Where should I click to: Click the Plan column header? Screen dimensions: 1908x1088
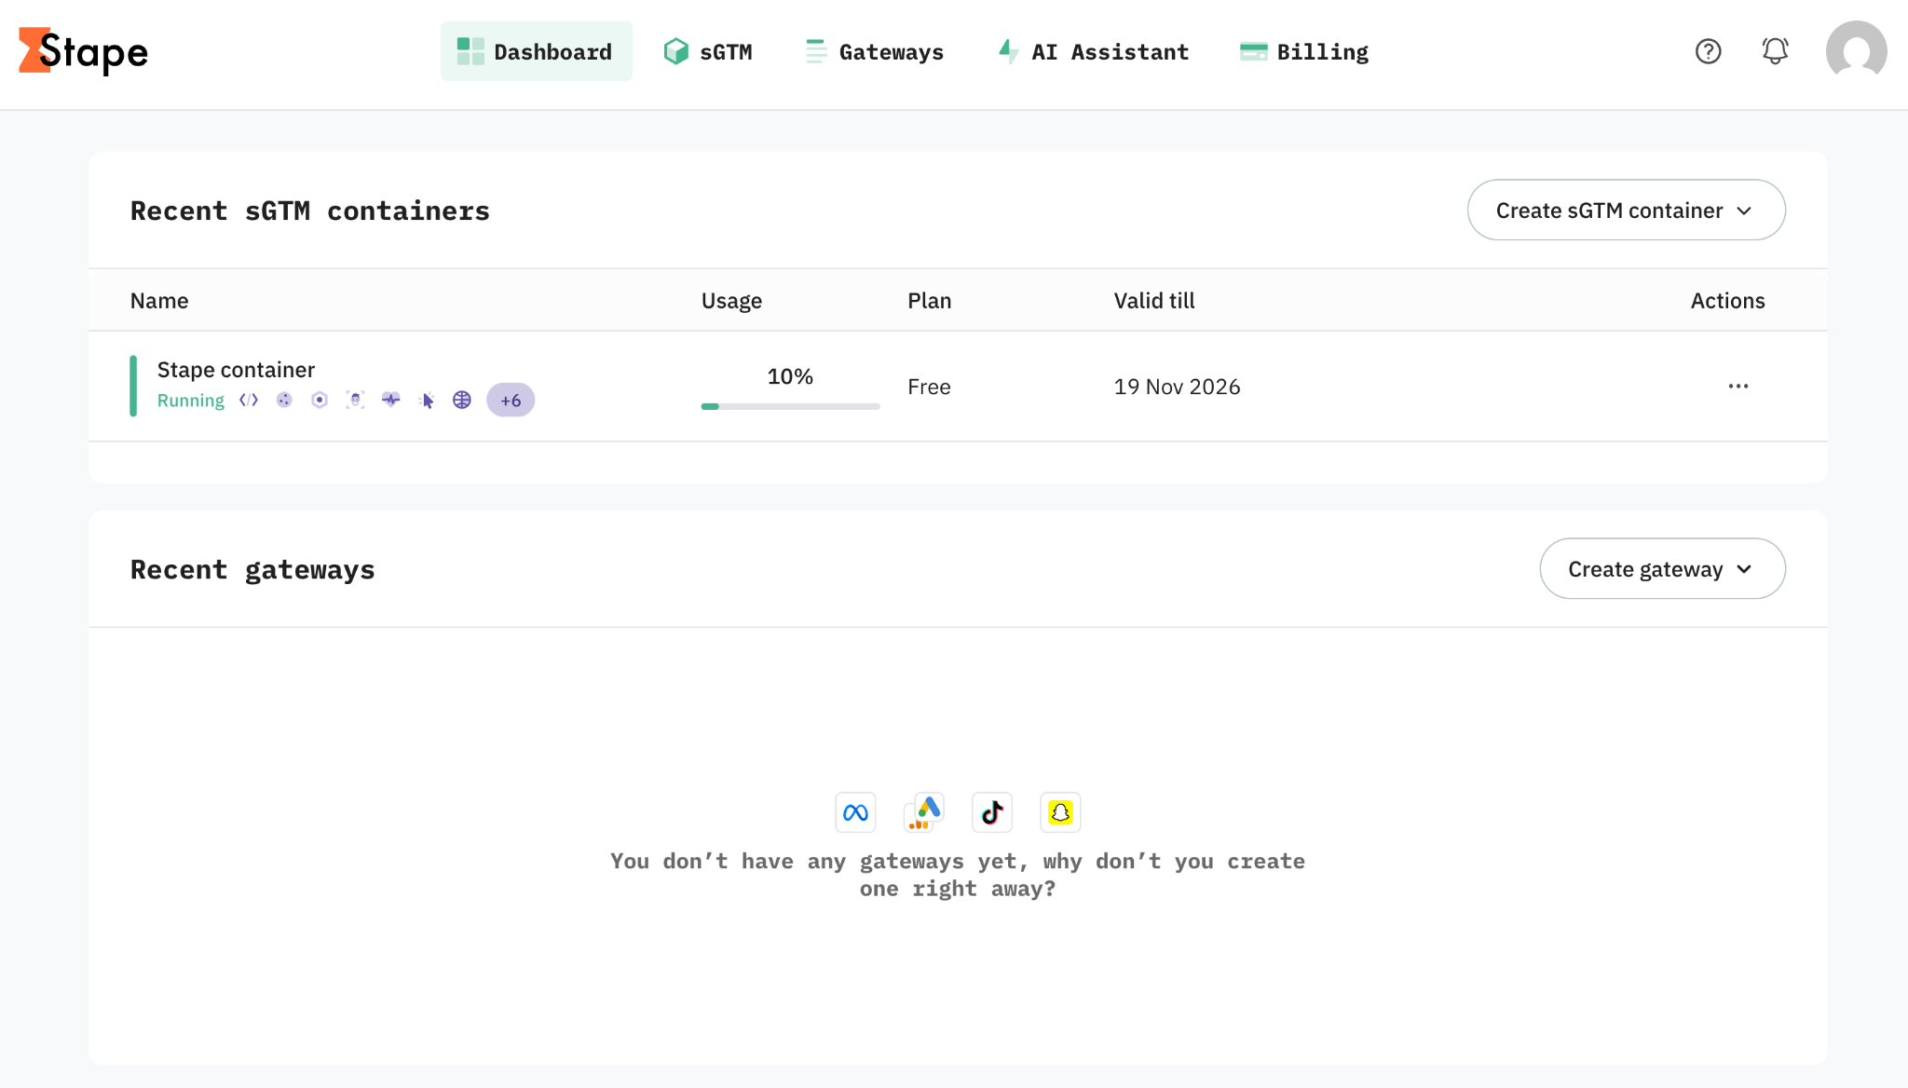[930, 300]
